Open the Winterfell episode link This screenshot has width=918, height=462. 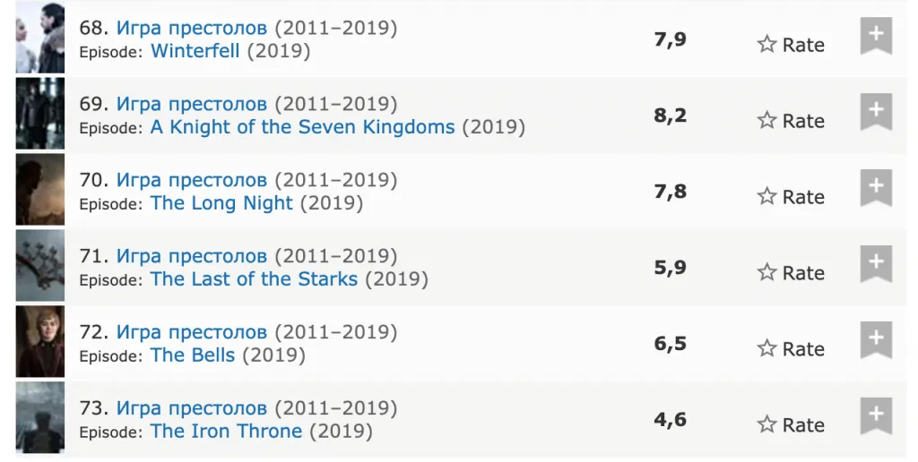[x=195, y=51]
